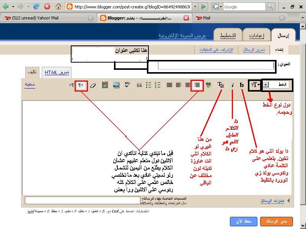
Task: Open the تحرير HTML editor tab
Action: [57, 73]
